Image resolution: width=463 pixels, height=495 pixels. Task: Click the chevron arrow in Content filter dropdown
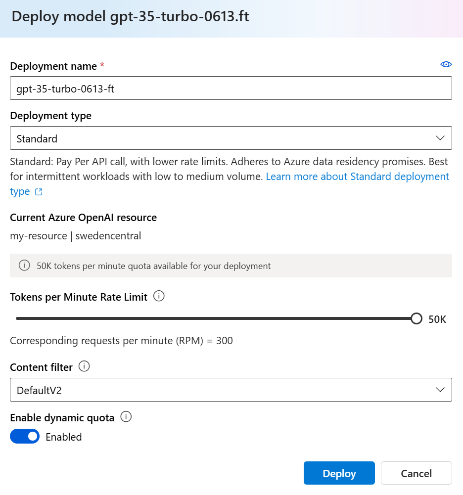coord(440,390)
